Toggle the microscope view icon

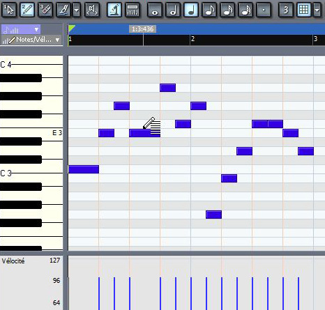[x=114, y=10]
